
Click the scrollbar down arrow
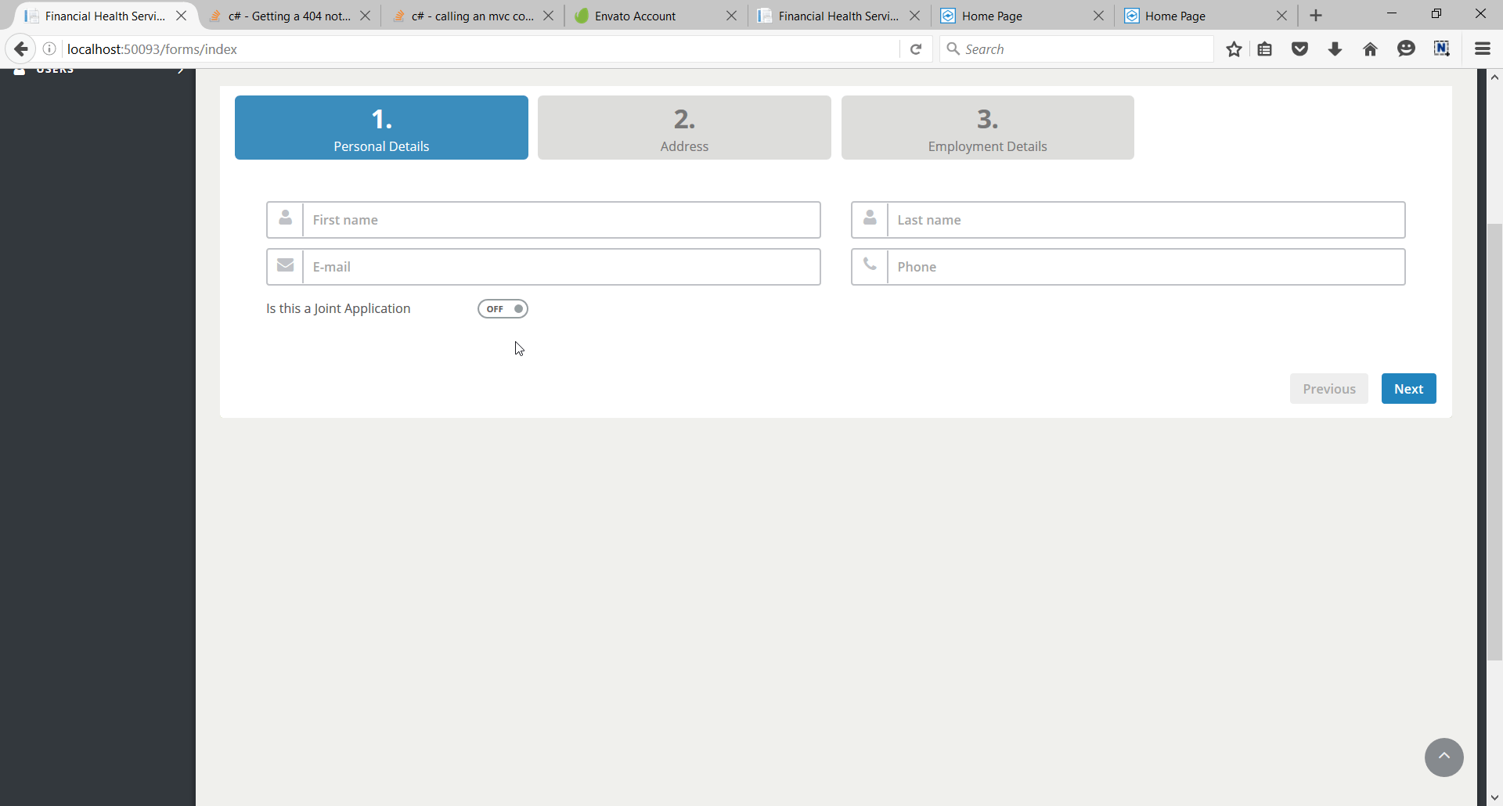[x=1494, y=798]
